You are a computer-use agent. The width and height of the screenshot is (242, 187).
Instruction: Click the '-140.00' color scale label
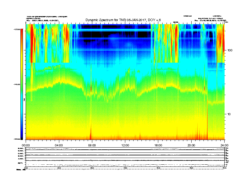[17, 84]
